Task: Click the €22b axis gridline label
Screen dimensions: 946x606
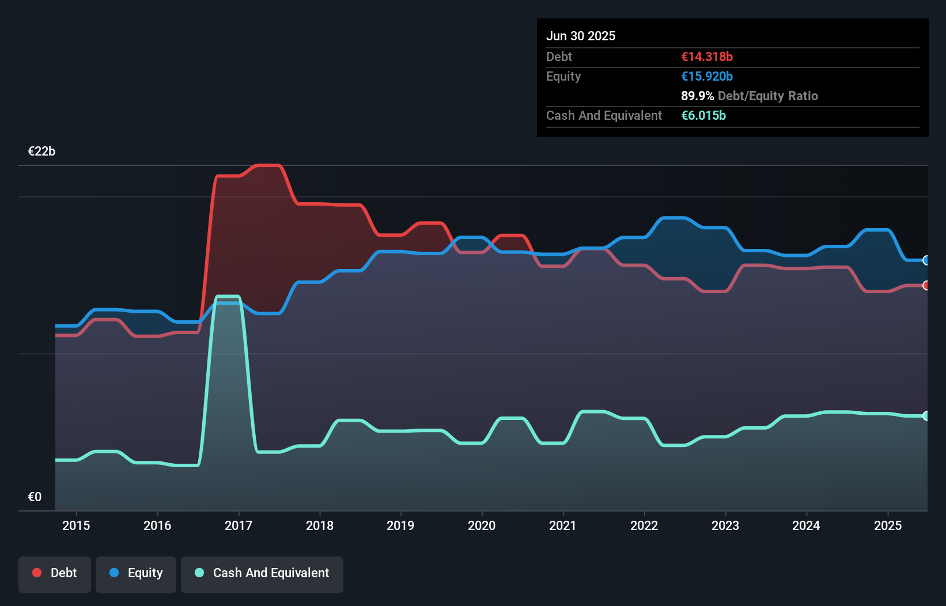Action: tap(41, 151)
